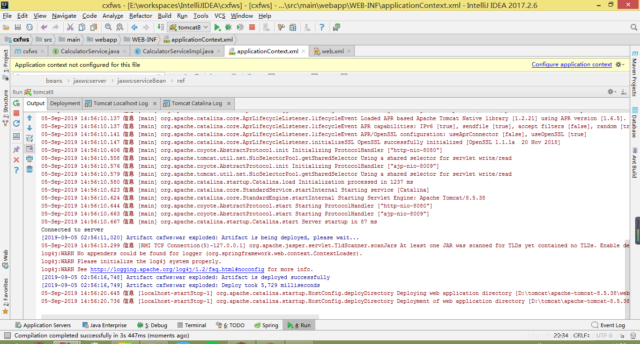Stop the process with the toolbar red square
This screenshot has height=344, width=640.
(252, 28)
